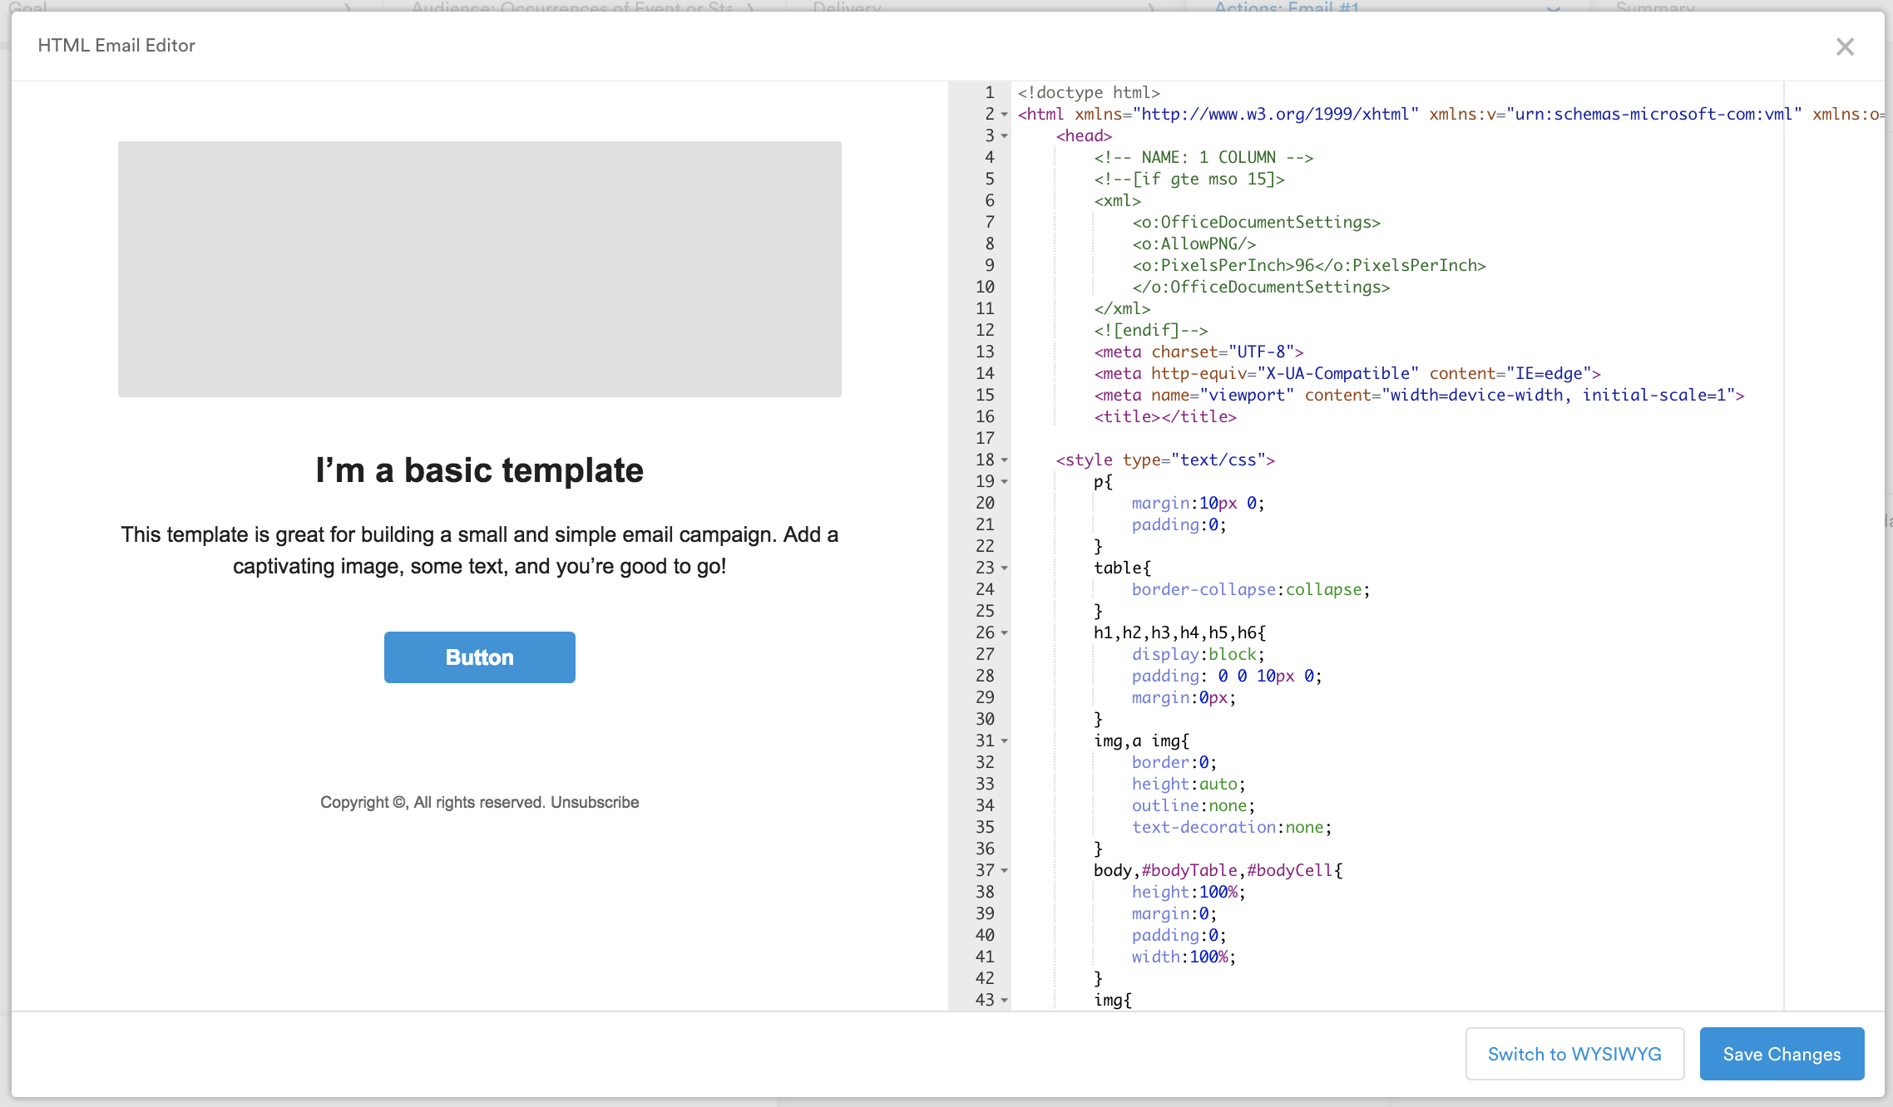Expand the line 26 h1-h6 selector disclosure triangle

point(1003,632)
